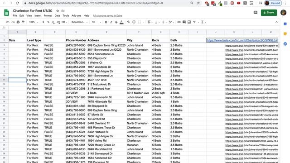Open Merge cells dropdown arrow
Viewport: 290px width, 163px height.
point(143,22)
